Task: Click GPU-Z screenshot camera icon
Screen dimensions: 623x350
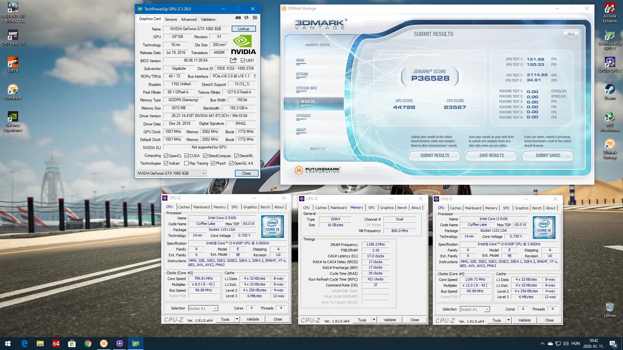Action: (238, 18)
